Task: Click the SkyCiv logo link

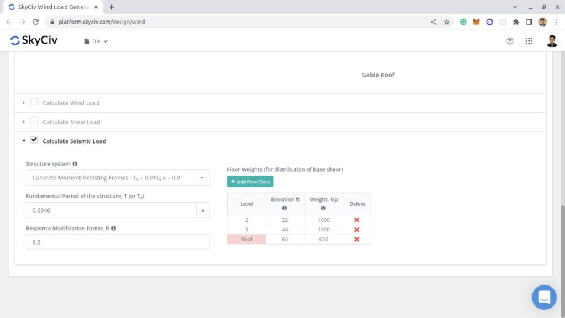Action: point(34,41)
